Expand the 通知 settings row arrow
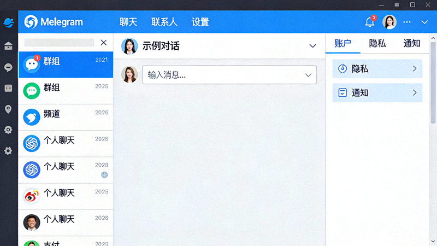The width and height of the screenshot is (437, 246). tap(415, 92)
